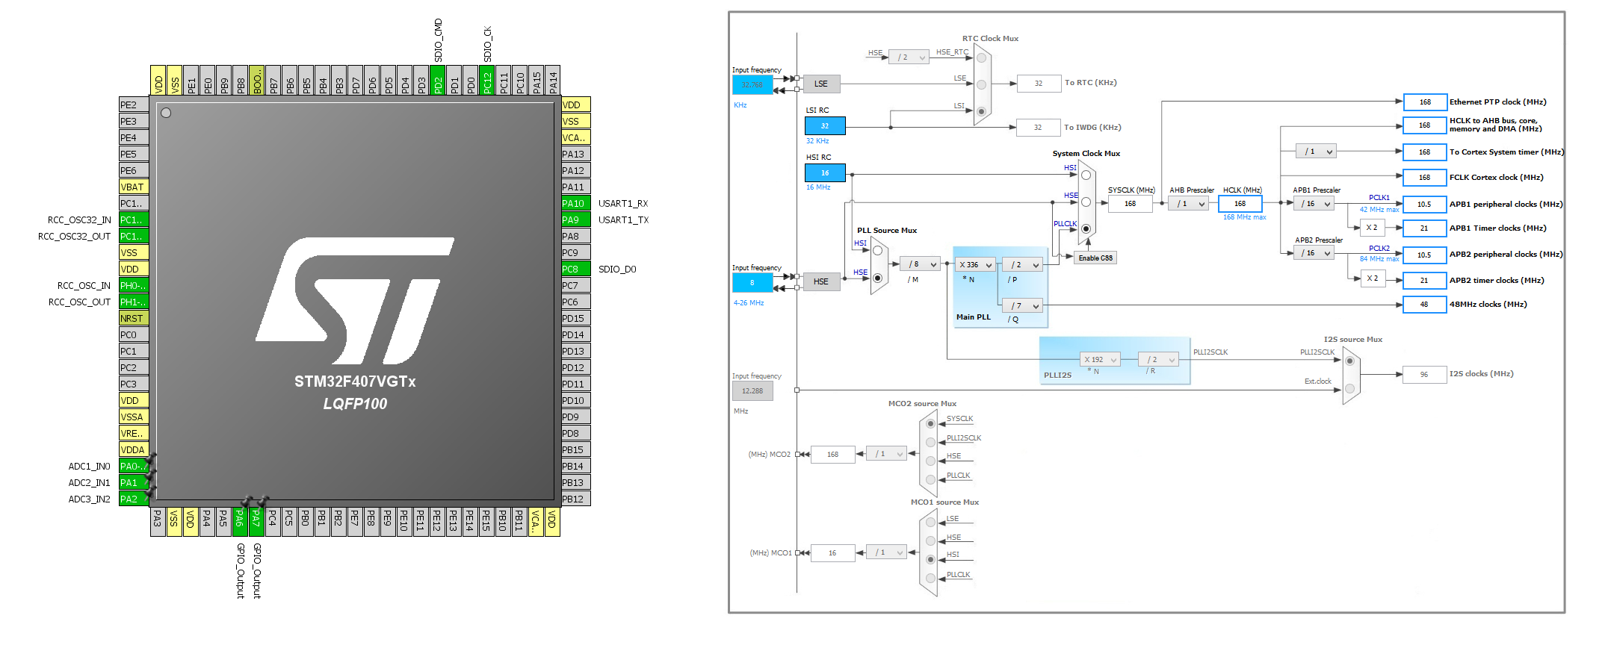This screenshot has width=1608, height=651.
Task: Open the APB1 Prescaler /16 dropdown
Action: coord(1314,204)
